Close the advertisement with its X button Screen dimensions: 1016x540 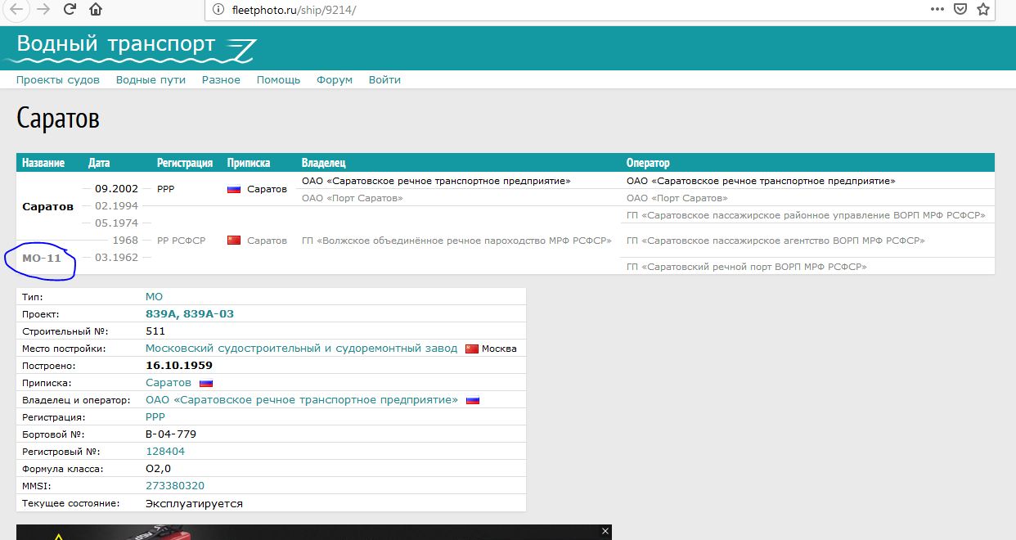coord(605,531)
